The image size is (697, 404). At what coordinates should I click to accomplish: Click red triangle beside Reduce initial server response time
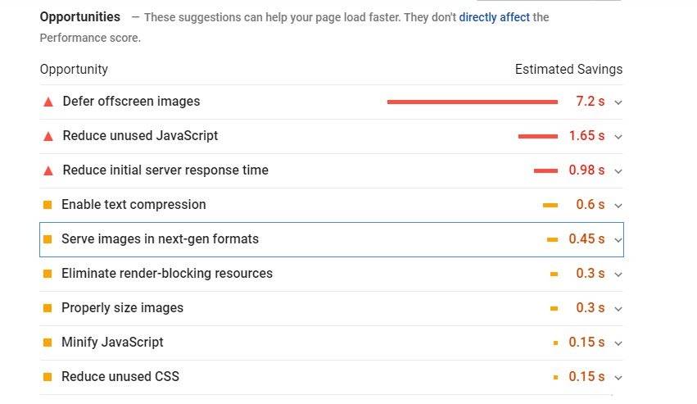(48, 170)
